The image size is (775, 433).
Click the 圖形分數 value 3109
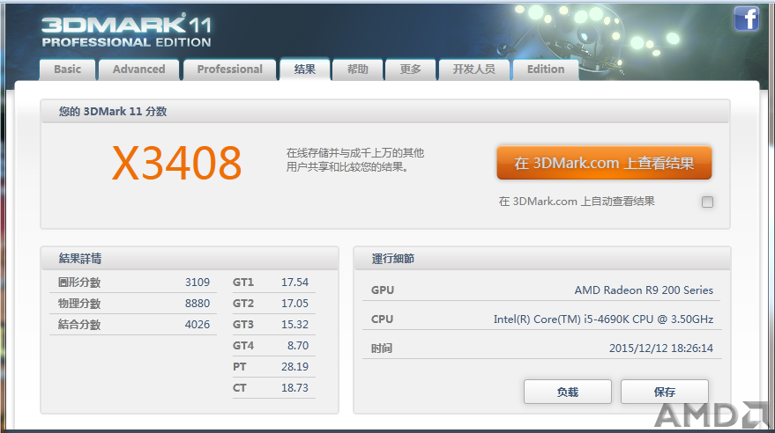tap(197, 283)
